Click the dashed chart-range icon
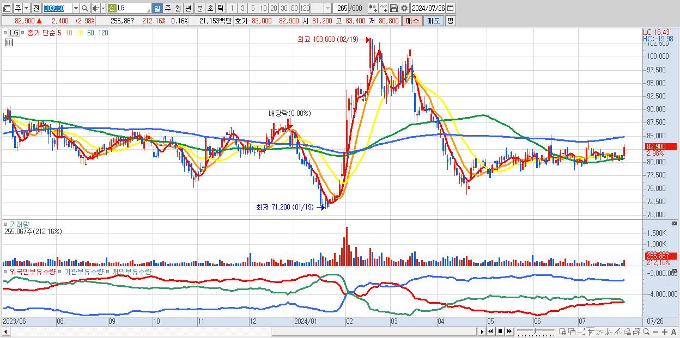The width and height of the screenshot is (680, 338). 581,331
